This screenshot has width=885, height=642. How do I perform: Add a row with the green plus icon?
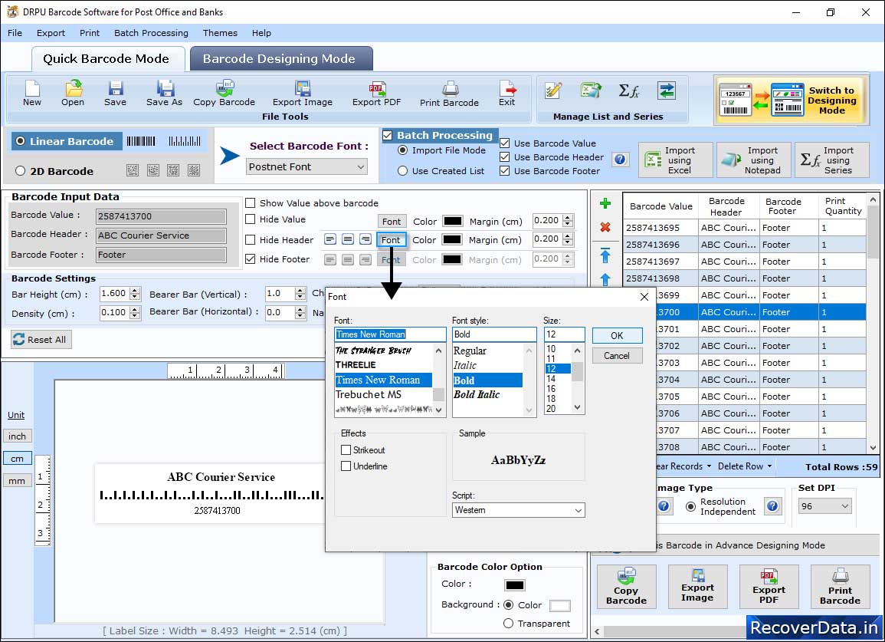pos(605,203)
